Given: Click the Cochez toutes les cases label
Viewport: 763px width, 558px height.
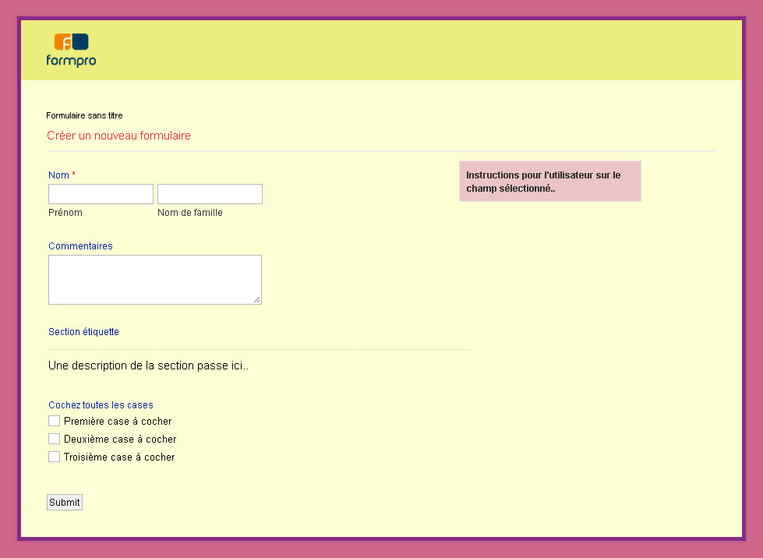Looking at the screenshot, I should pyautogui.click(x=101, y=405).
